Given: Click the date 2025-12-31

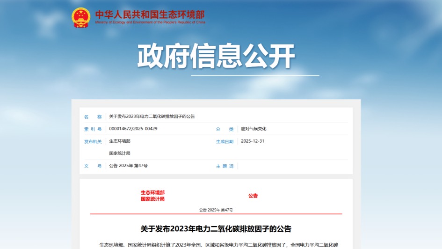Looking at the screenshot, I should [x=252, y=141].
